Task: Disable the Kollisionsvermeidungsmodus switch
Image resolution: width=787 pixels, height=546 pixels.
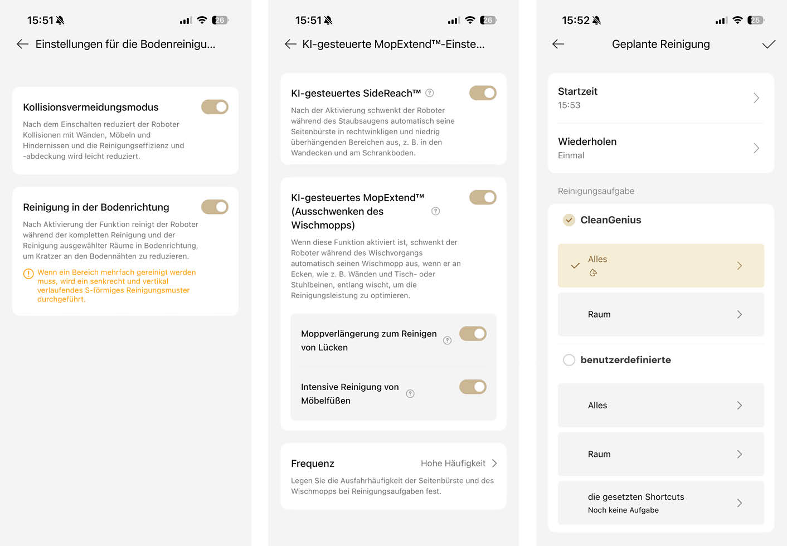Action: (215, 106)
